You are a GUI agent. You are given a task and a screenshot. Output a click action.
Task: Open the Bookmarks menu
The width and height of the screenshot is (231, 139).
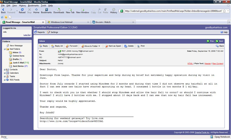tap(33, 5)
